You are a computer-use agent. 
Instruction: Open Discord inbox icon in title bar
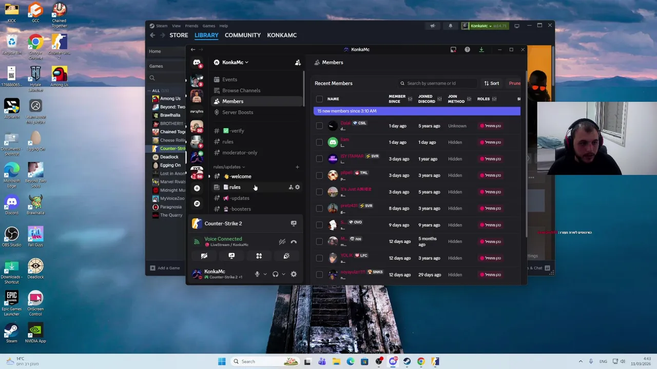[x=453, y=50]
